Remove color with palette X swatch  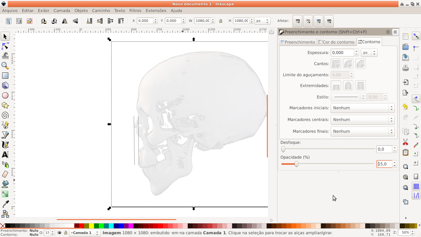coord(2,226)
